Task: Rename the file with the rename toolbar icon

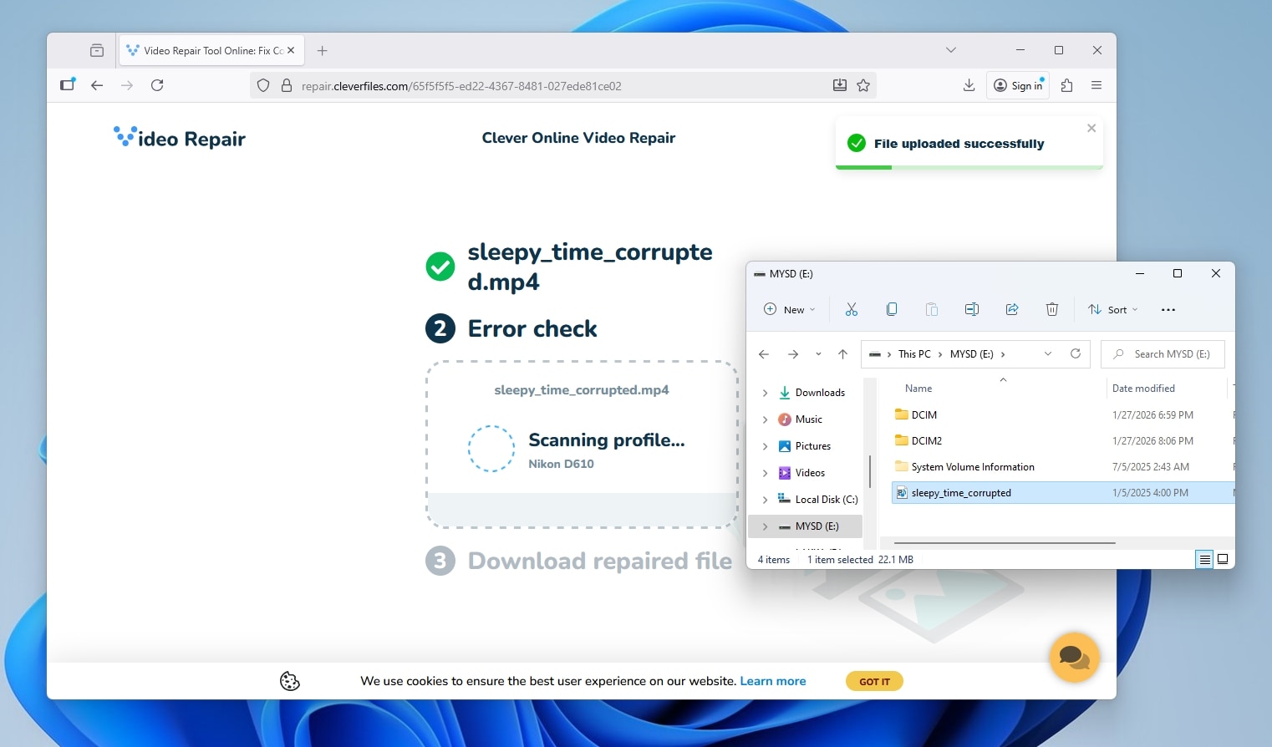Action: [x=972, y=309]
